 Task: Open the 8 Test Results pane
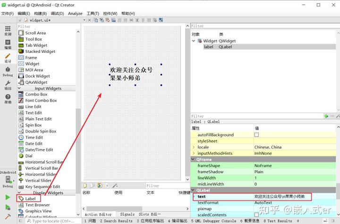pyautogui.click(x=278, y=221)
